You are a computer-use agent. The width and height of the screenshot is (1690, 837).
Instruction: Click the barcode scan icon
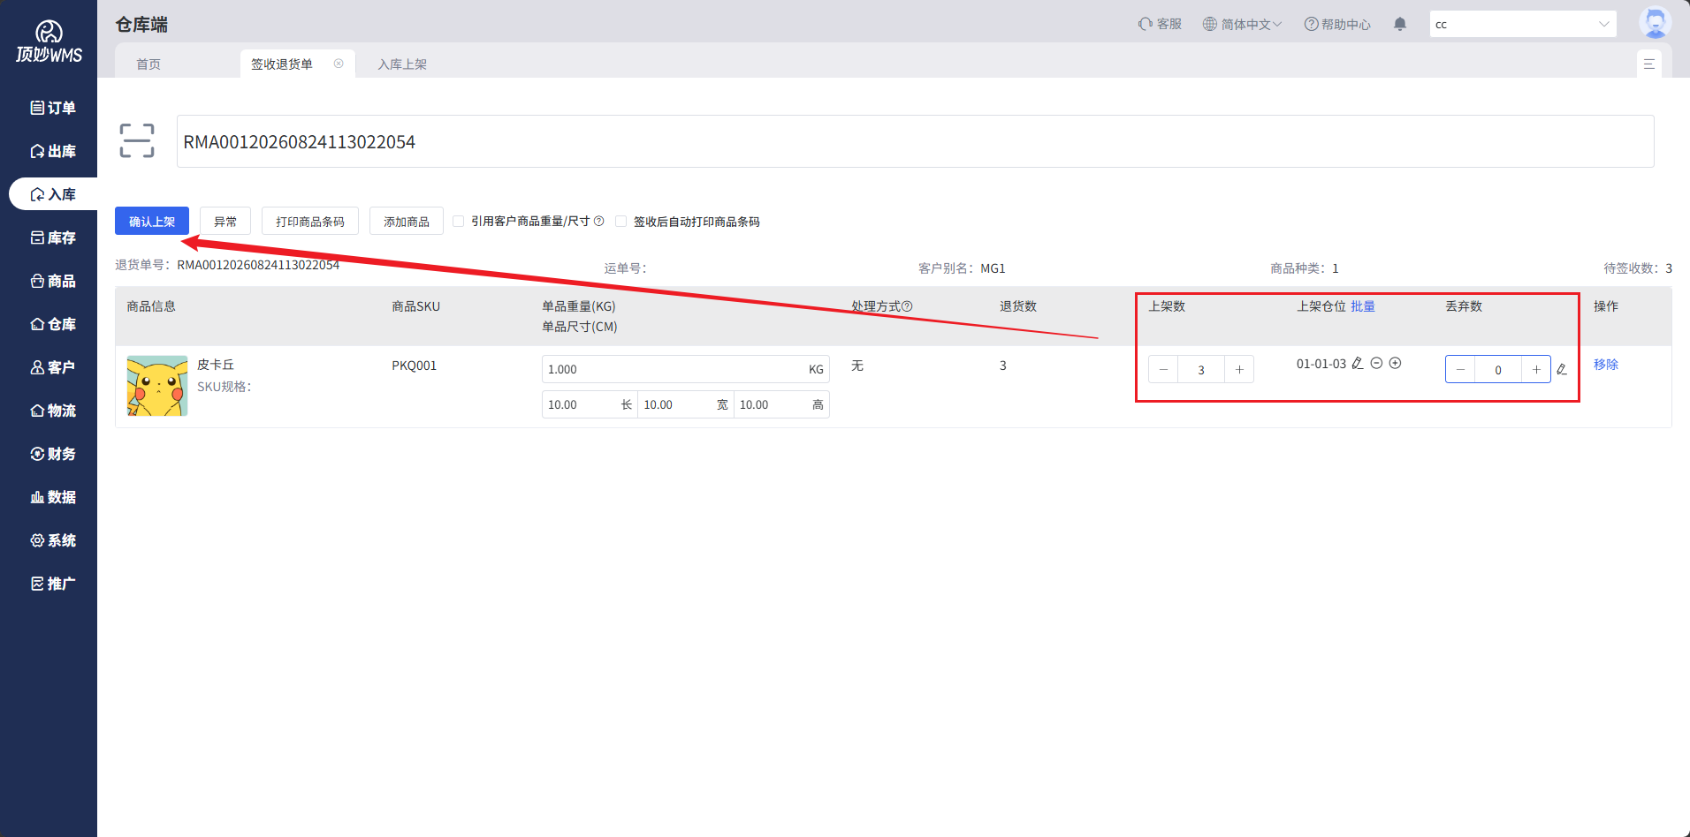click(137, 140)
